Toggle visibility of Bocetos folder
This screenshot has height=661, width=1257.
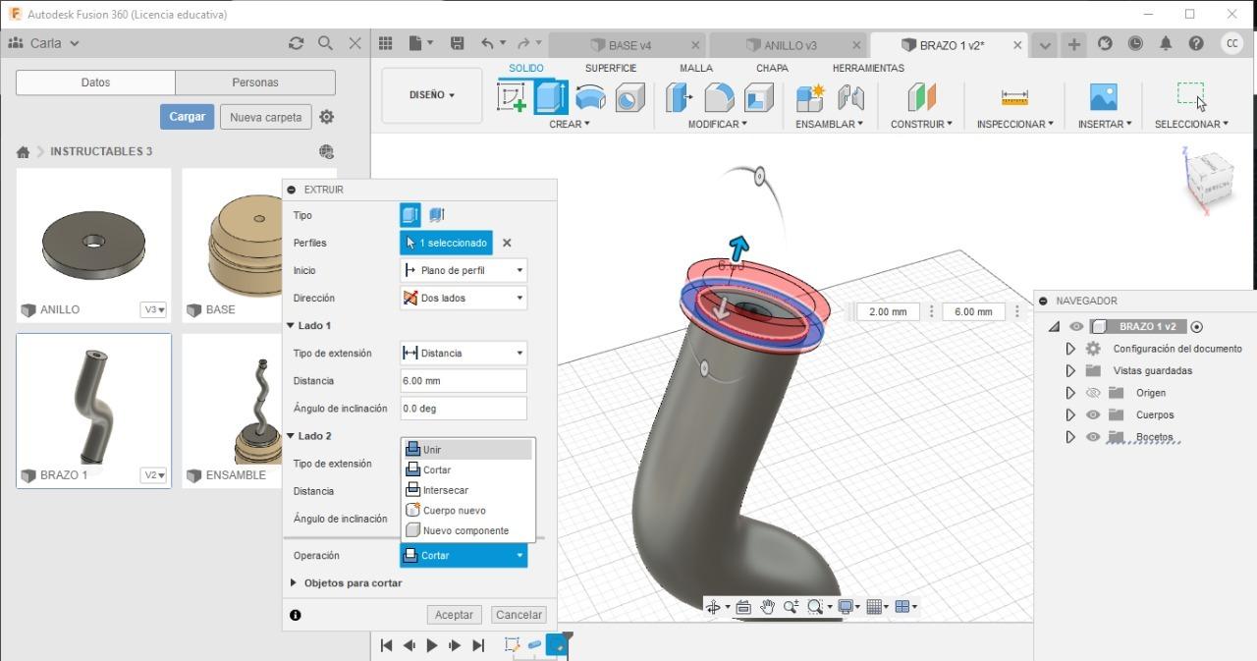click(1093, 437)
